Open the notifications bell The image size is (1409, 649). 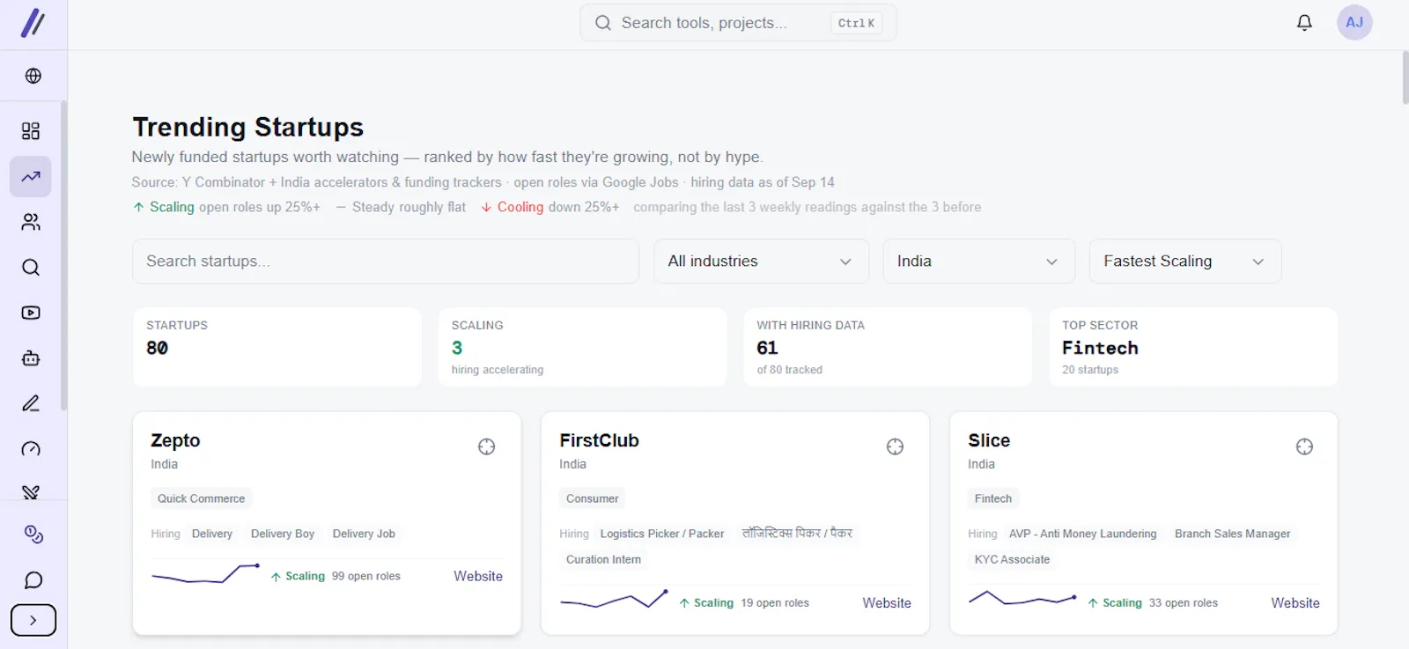(1304, 23)
